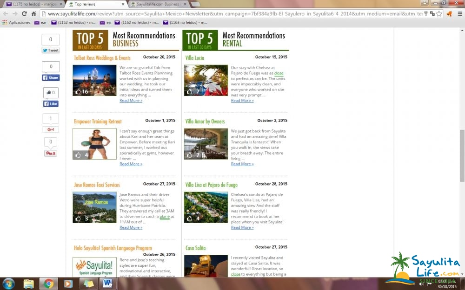Viewport: 465px width, 290px height.
Task: Close the 'Top reviews' tab
Action: point(123,4)
